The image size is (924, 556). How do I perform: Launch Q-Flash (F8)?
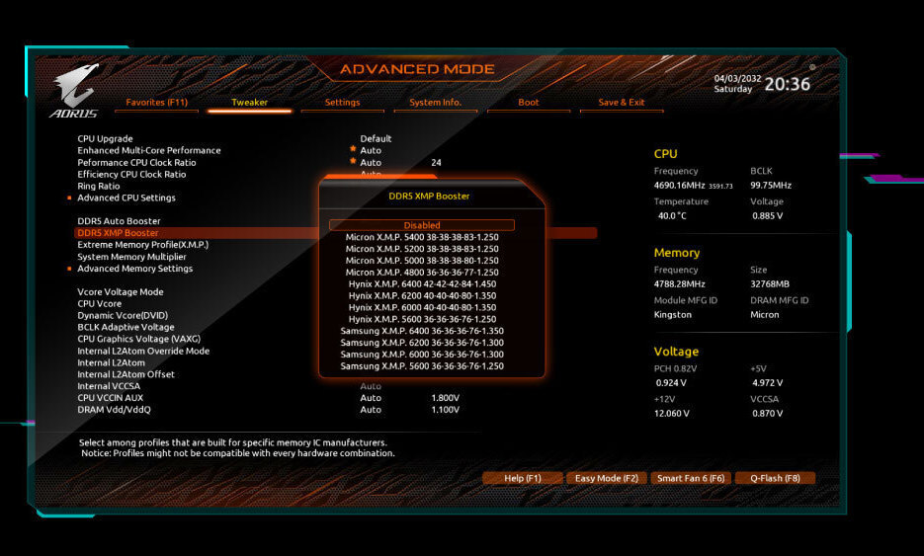click(x=775, y=478)
